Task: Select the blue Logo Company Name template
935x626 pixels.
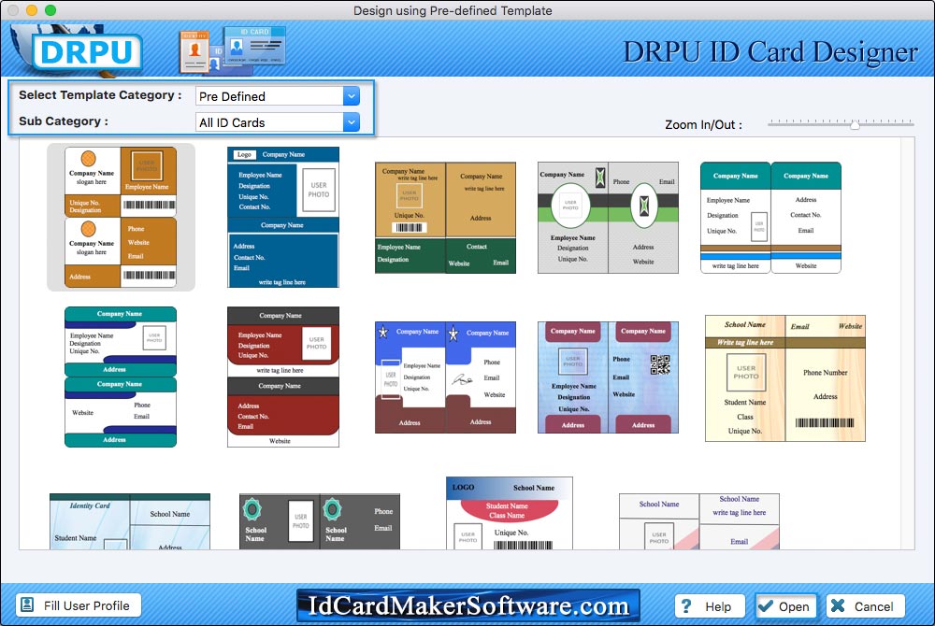Action: [282, 217]
